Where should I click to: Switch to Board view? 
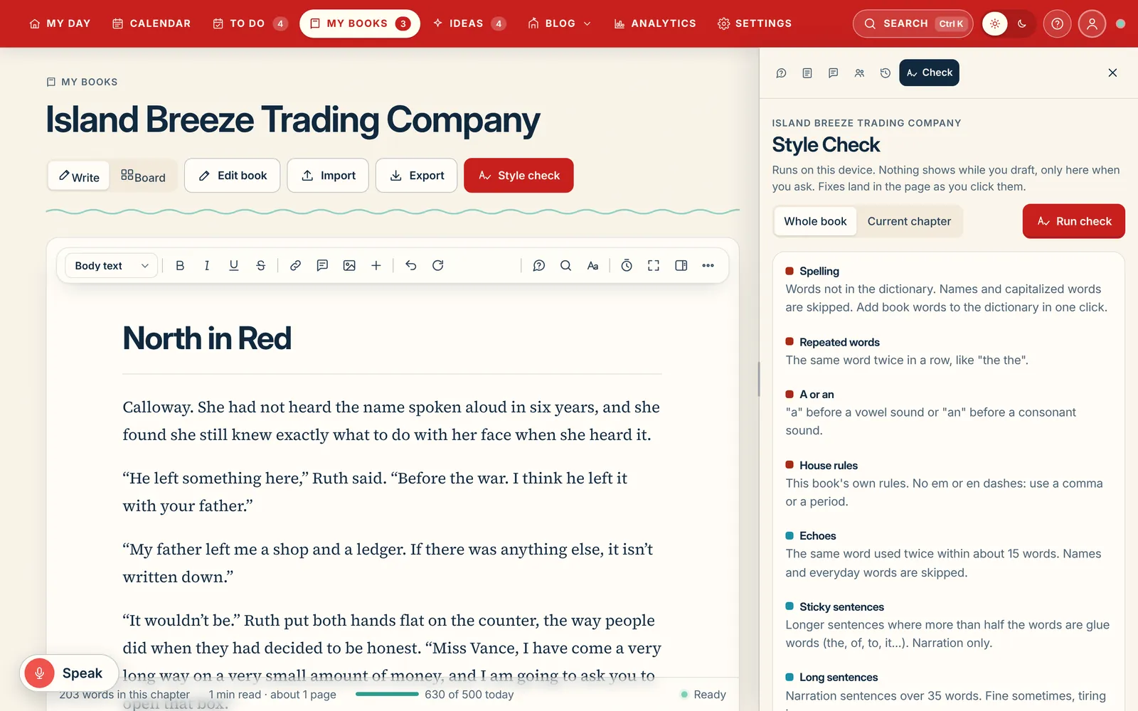point(143,176)
